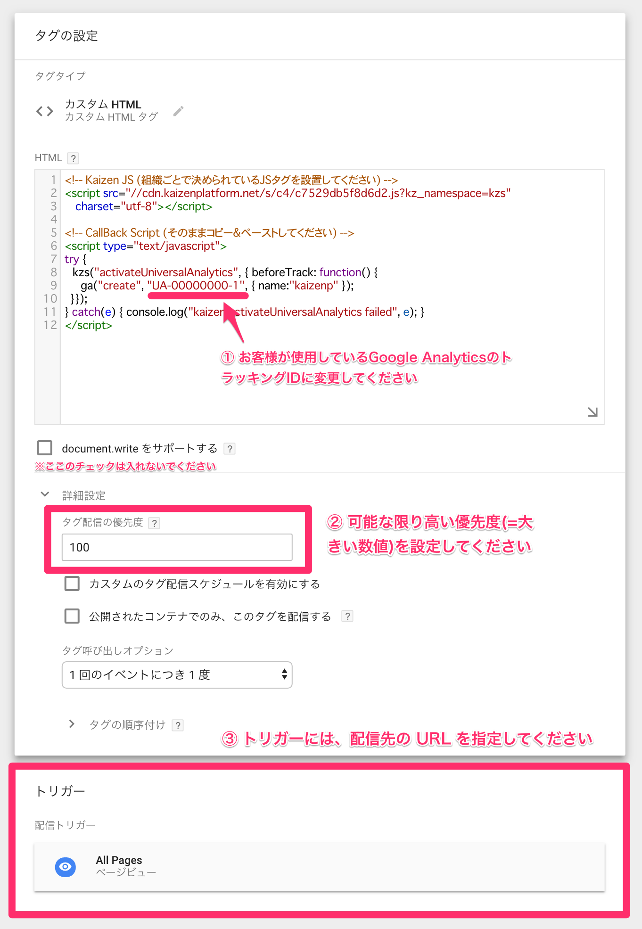This screenshot has height=929, width=642.
Task: Click the タグの設定 heading
Action: click(x=66, y=36)
